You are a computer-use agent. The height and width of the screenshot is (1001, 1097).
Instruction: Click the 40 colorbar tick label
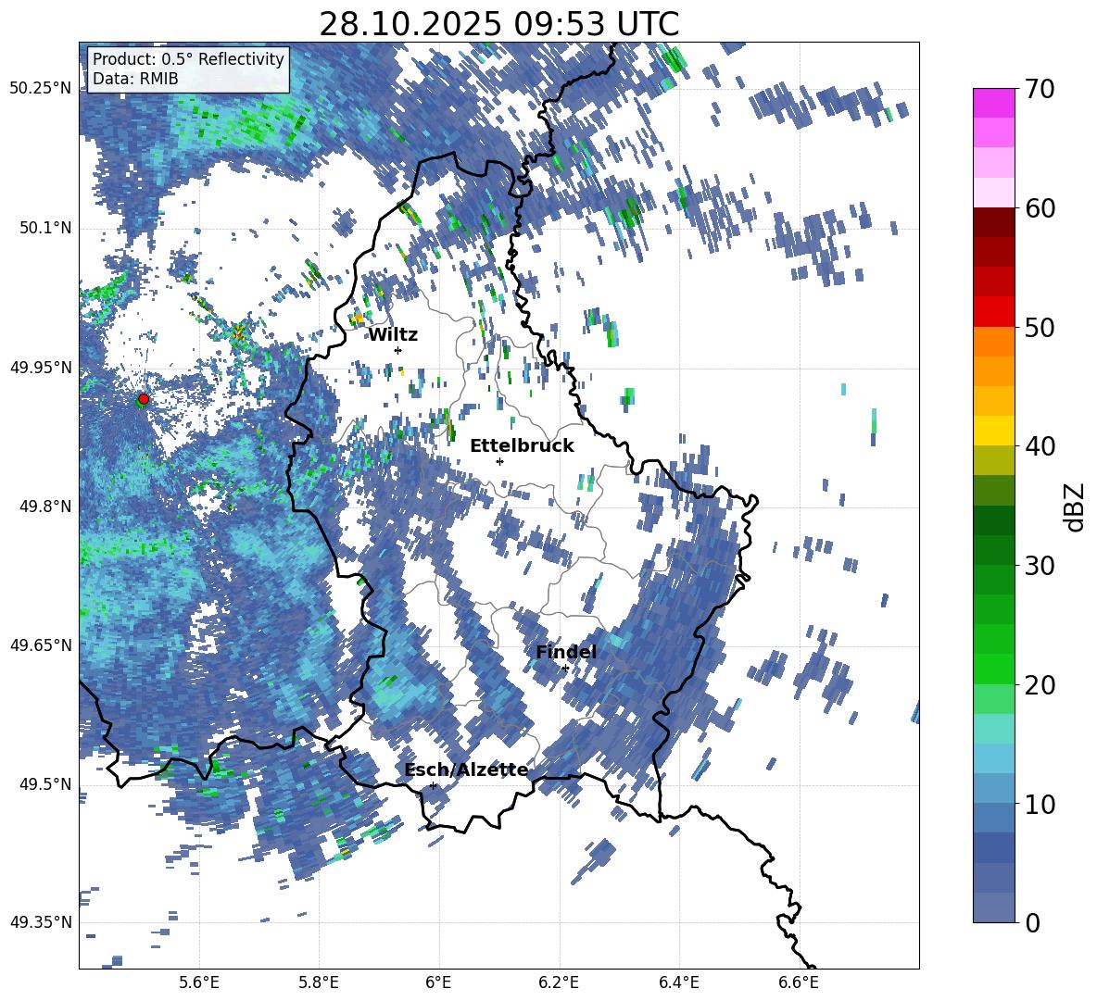1040,446
